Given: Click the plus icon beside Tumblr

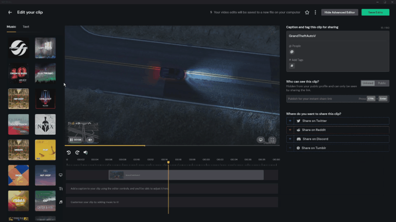Looking at the screenshot, I should [290, 148].
